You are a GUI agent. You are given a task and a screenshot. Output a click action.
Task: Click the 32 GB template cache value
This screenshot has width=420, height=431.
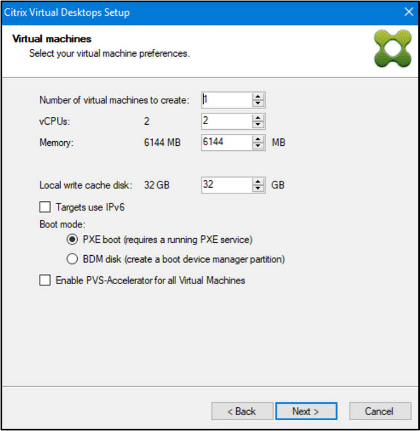[157, 185]
